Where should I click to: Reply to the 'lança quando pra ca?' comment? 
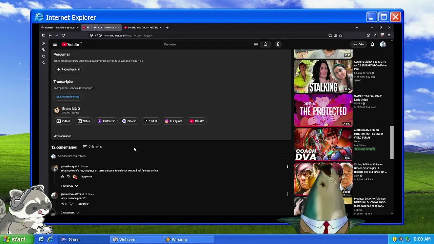[x=83, y=204]
